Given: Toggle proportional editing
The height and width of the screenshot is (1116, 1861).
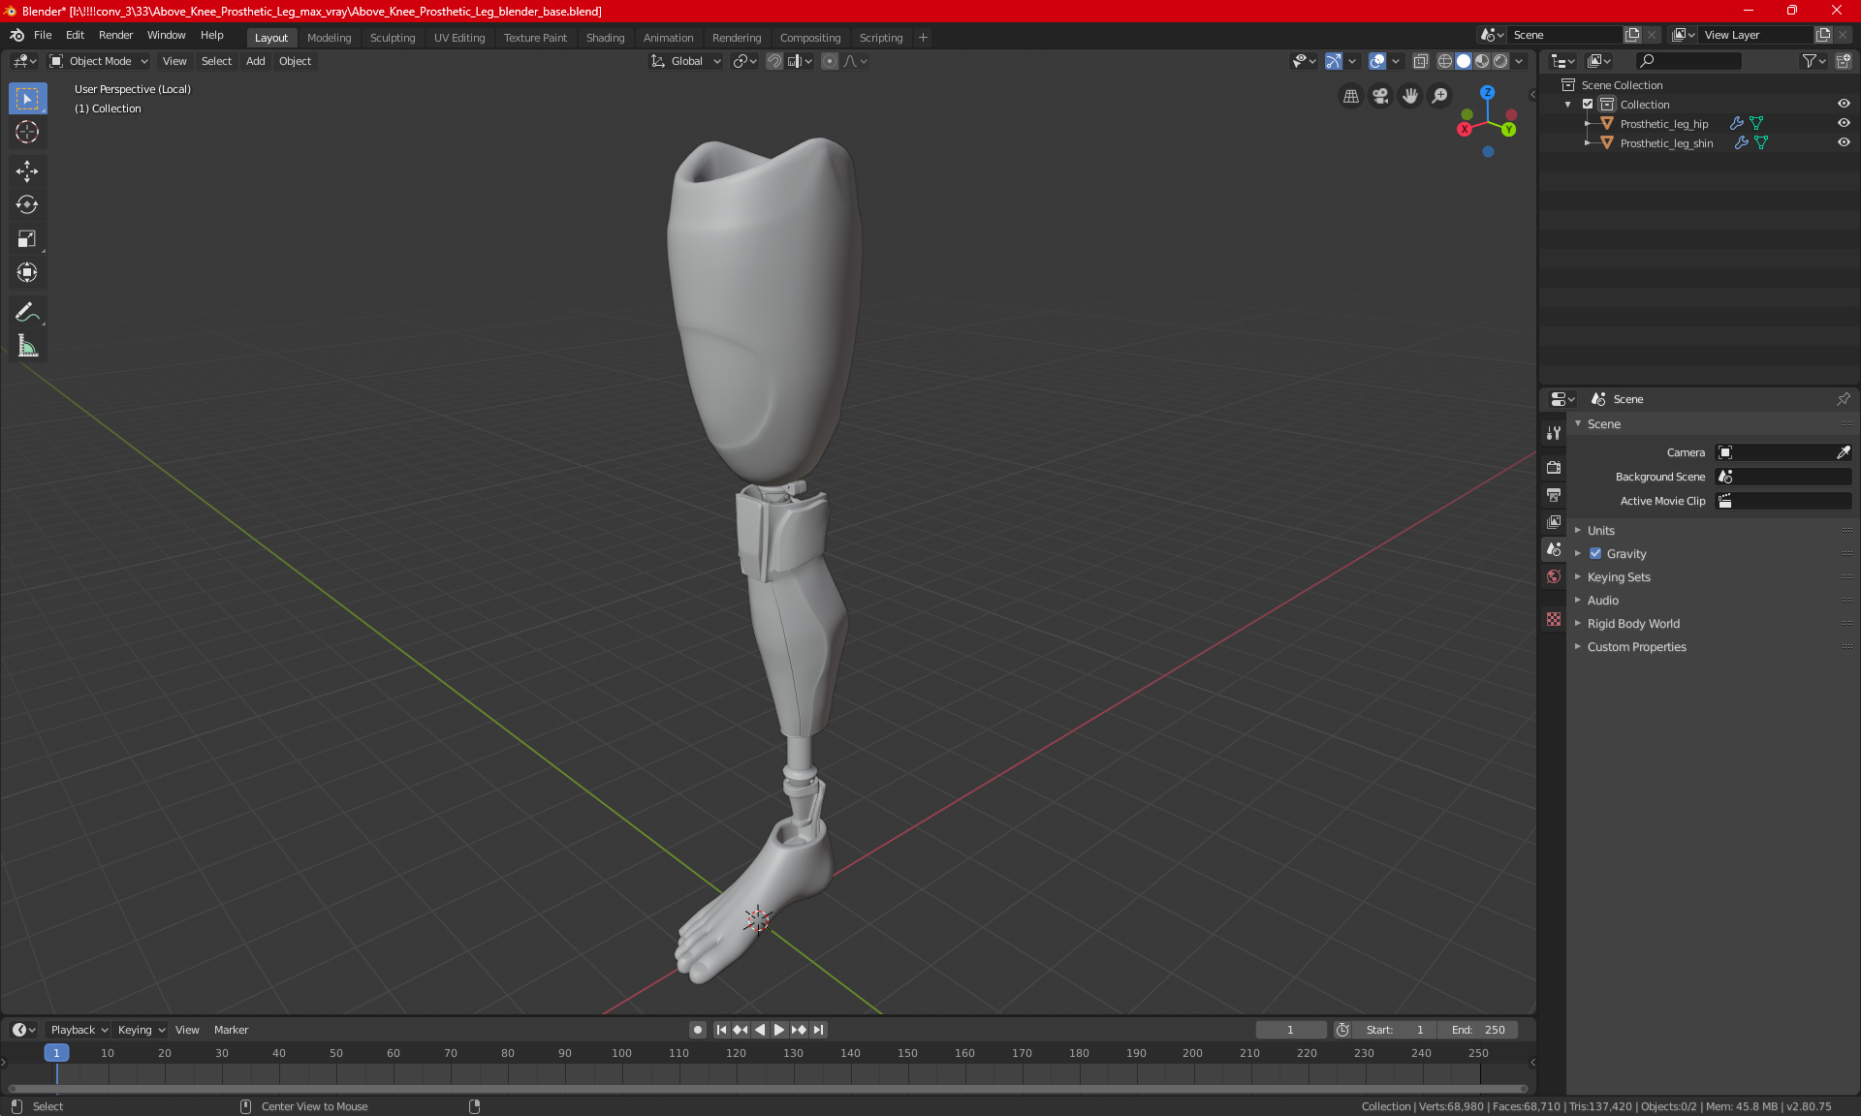Looking at the screenshot, I should click(830, 61).
